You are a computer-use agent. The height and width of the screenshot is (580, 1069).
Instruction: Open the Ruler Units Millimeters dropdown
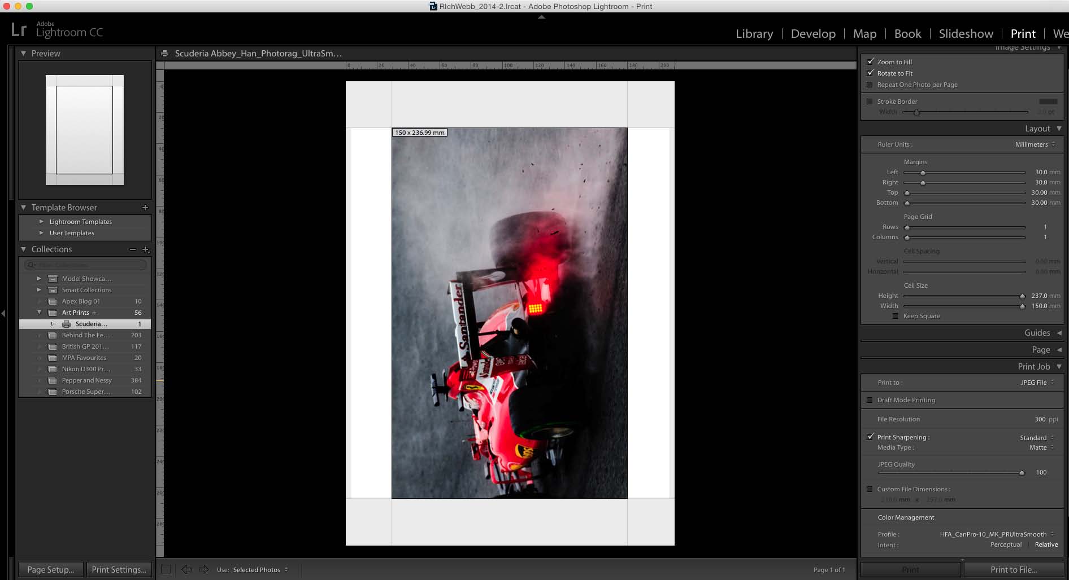coord(1035,144)
